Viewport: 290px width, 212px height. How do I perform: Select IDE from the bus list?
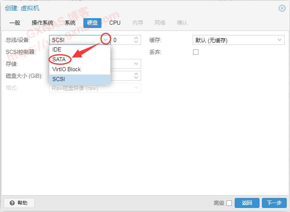[x=57, y=49]
